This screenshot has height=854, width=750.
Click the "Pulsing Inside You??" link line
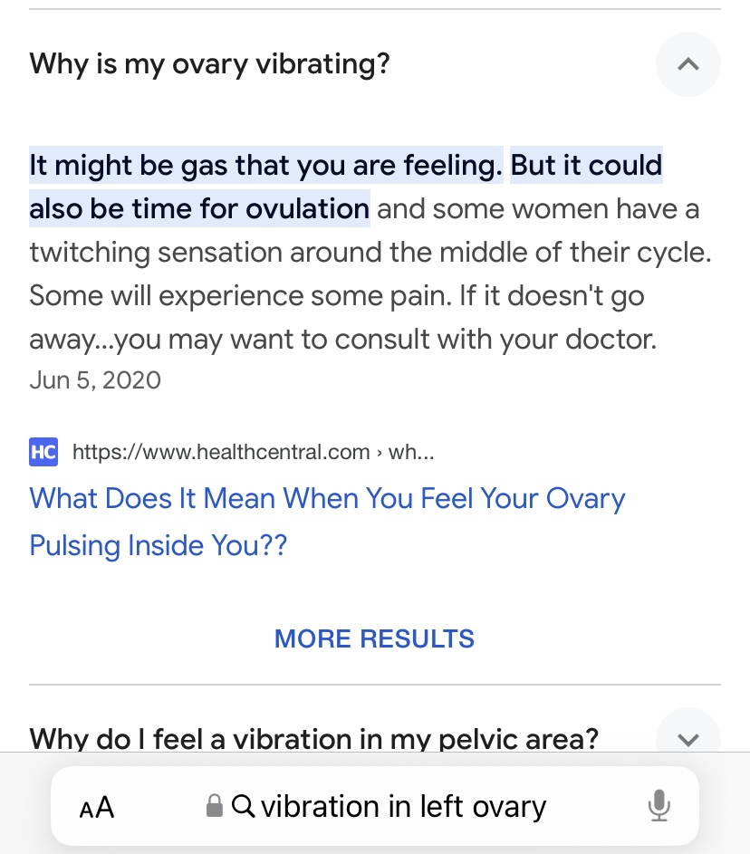pyautogui.click(x=158, y=545)
